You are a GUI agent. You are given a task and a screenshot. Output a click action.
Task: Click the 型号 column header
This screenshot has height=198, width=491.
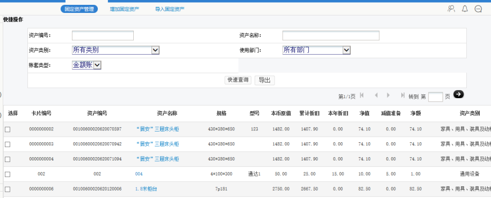[x=254, y=114]
